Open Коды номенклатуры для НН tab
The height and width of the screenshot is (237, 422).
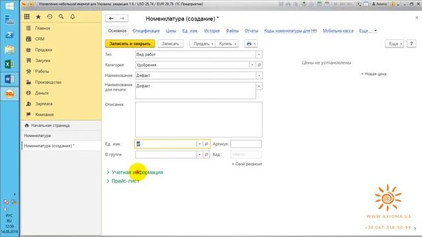[290, 31]
